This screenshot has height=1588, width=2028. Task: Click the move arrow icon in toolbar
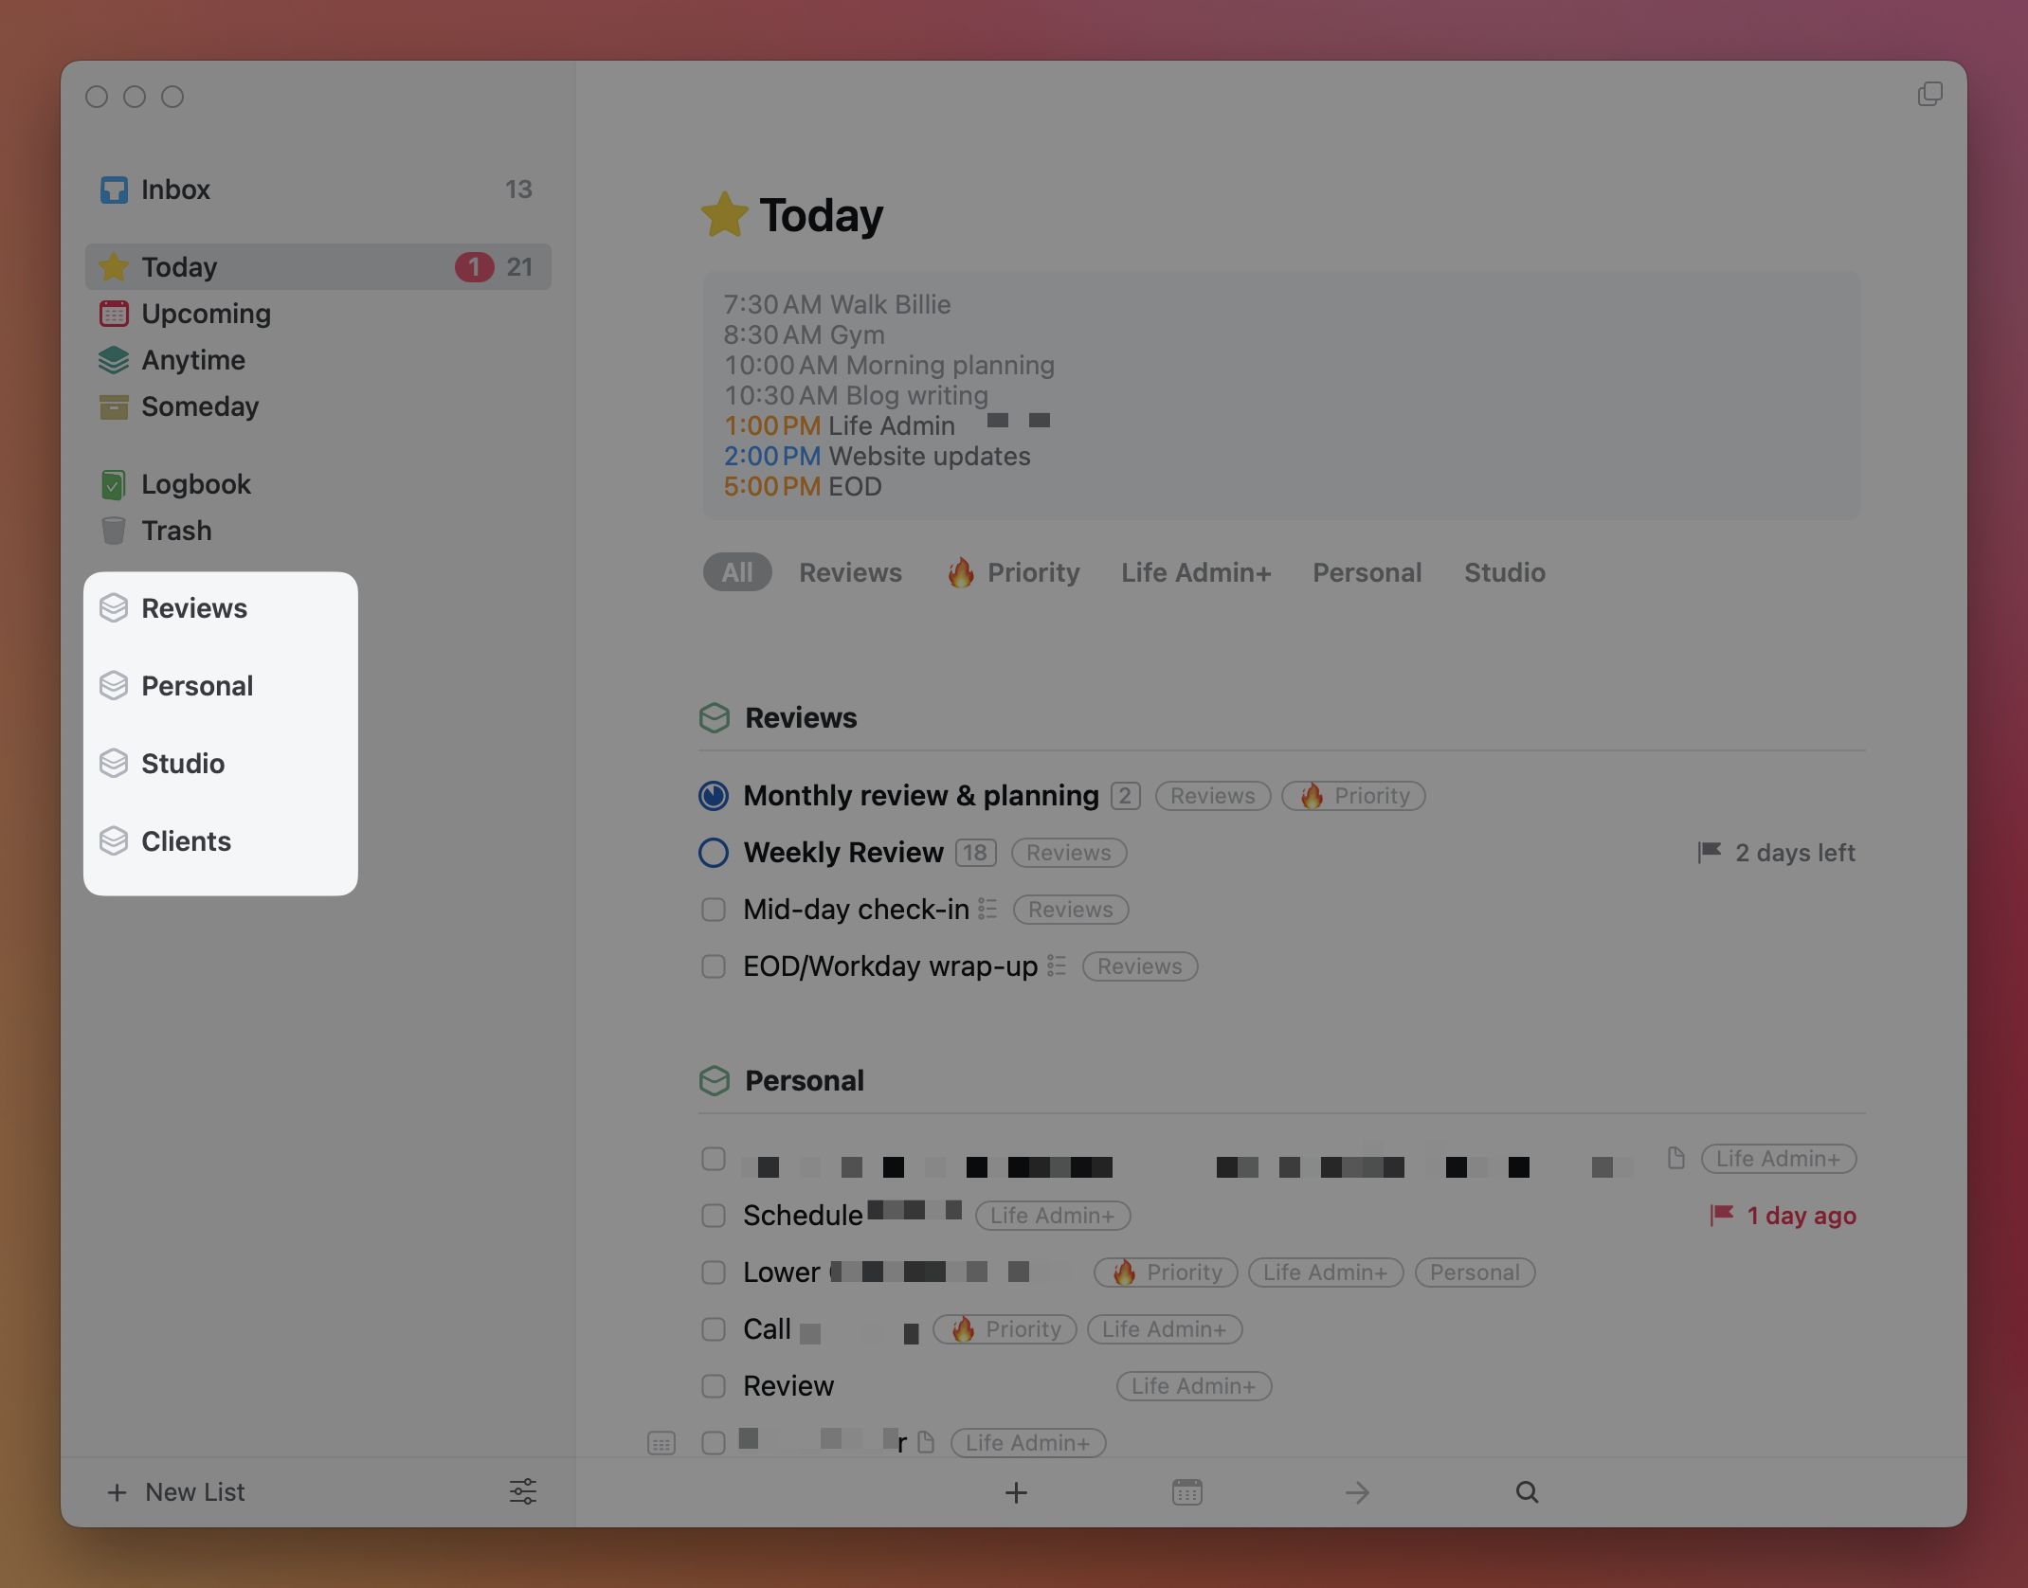[x=1357, y=1492]
